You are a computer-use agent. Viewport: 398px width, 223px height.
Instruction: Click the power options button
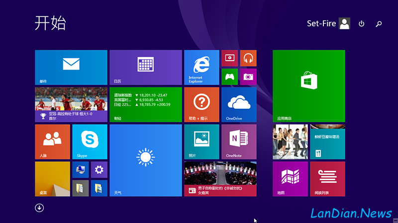tap(362, 23)
